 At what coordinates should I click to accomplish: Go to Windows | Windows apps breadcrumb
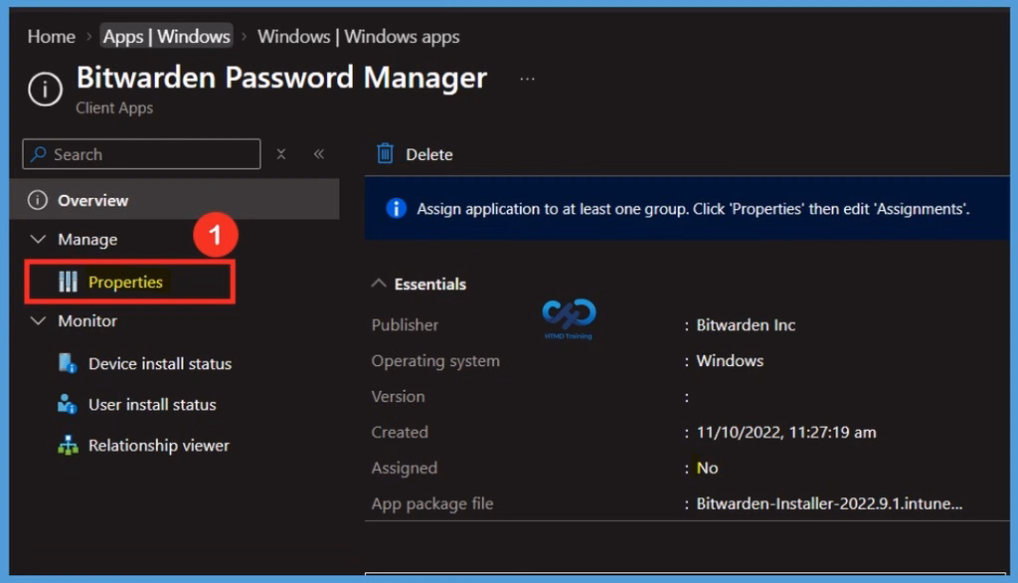click(358, 37)
